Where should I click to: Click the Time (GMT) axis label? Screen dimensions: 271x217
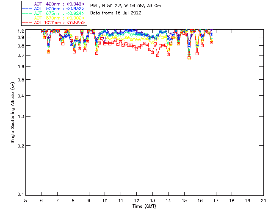(x=144, y=206)
